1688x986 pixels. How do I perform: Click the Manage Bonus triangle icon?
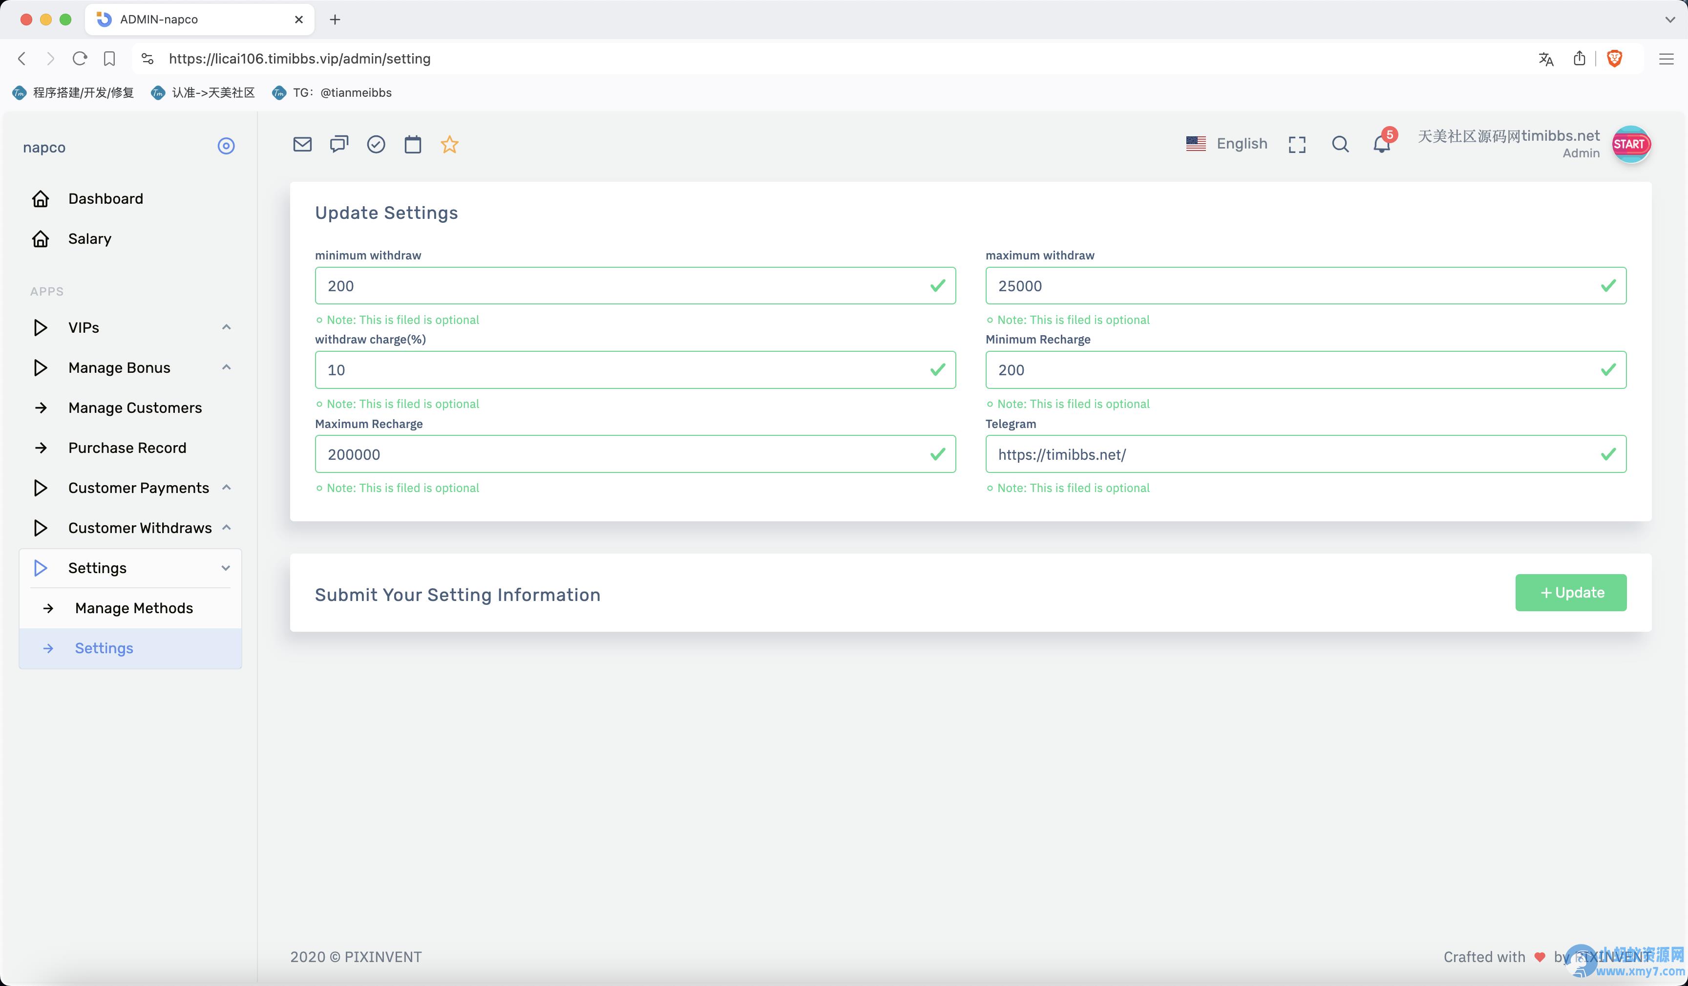[40, 367]
